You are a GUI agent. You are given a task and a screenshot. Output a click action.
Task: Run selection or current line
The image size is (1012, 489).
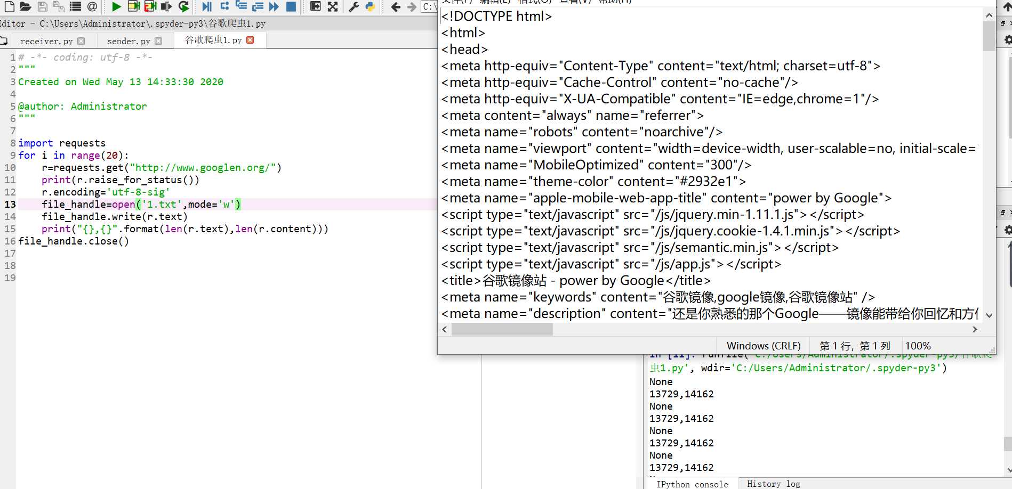pos(167,6)
